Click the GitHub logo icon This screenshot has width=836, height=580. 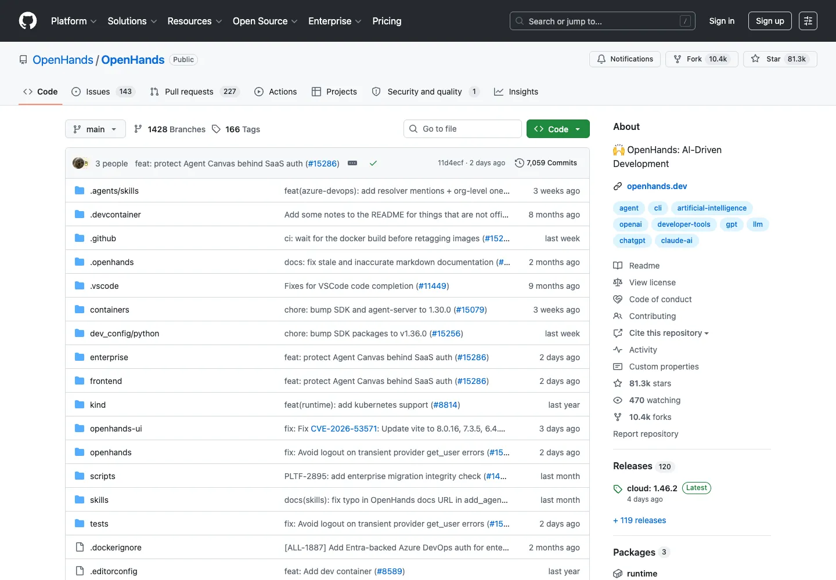pyautogui.click(x=28, y=21)
